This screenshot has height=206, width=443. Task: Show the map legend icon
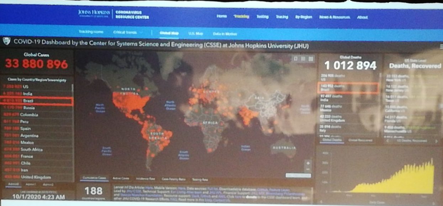click(302, 59)
